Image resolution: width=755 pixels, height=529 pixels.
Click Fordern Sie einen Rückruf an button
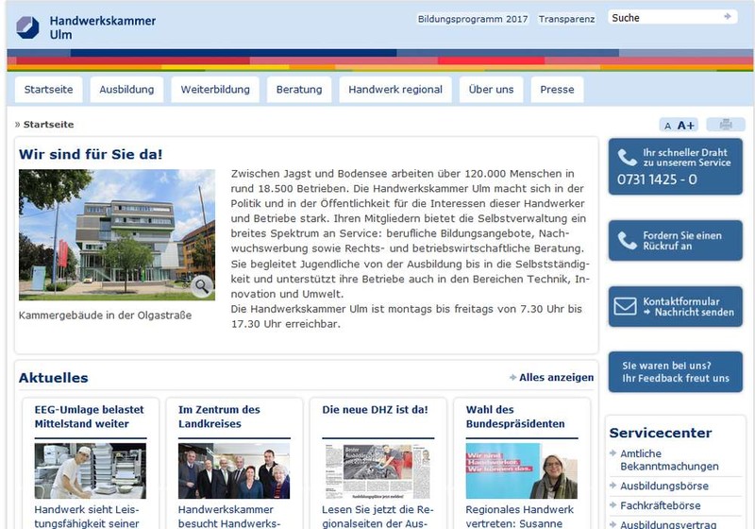(676, 240)
